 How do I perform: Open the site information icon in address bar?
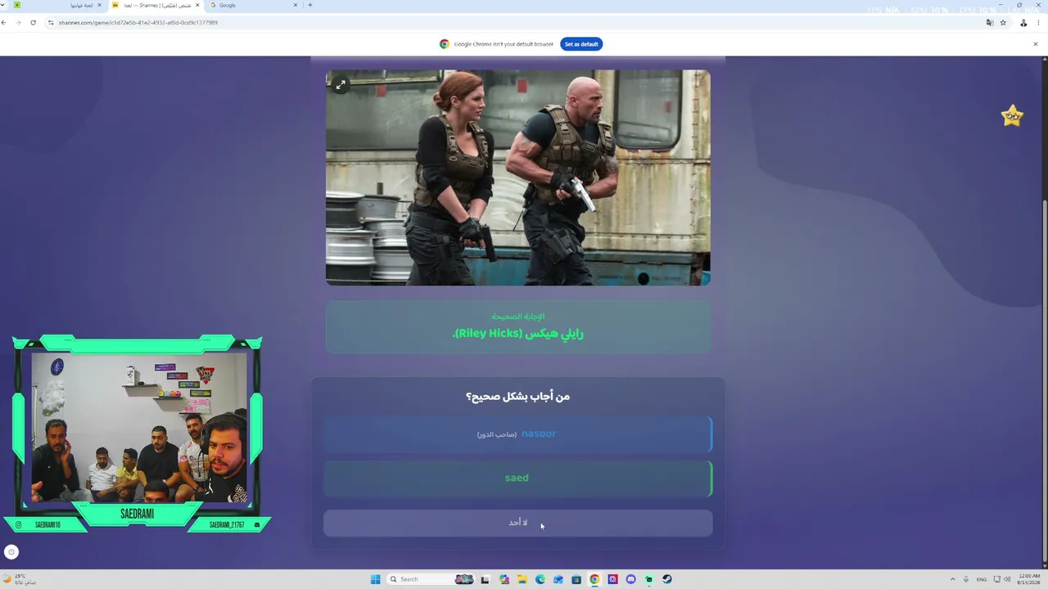click(51, 22)
